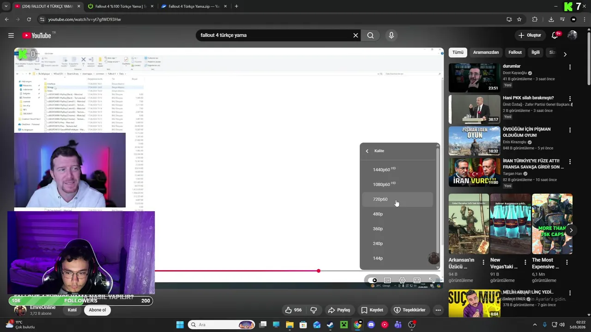Open options for İRAN TÜRKİYE'YE FÜZE ATTI video
The width and height of the screenshot is (591, 332).
[x=570, y=162]
